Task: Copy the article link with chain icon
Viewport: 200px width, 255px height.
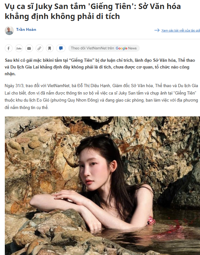Action: tap(39, 48)
